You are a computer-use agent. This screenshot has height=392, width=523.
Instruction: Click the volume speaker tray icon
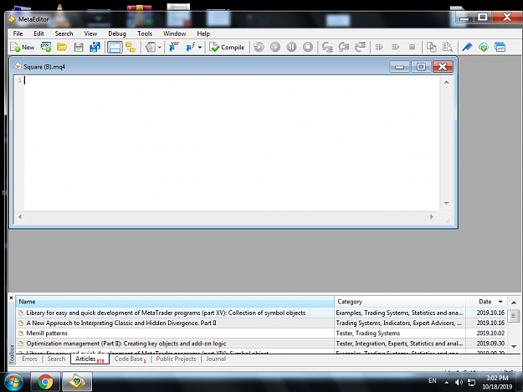click(x=459, y=383)
